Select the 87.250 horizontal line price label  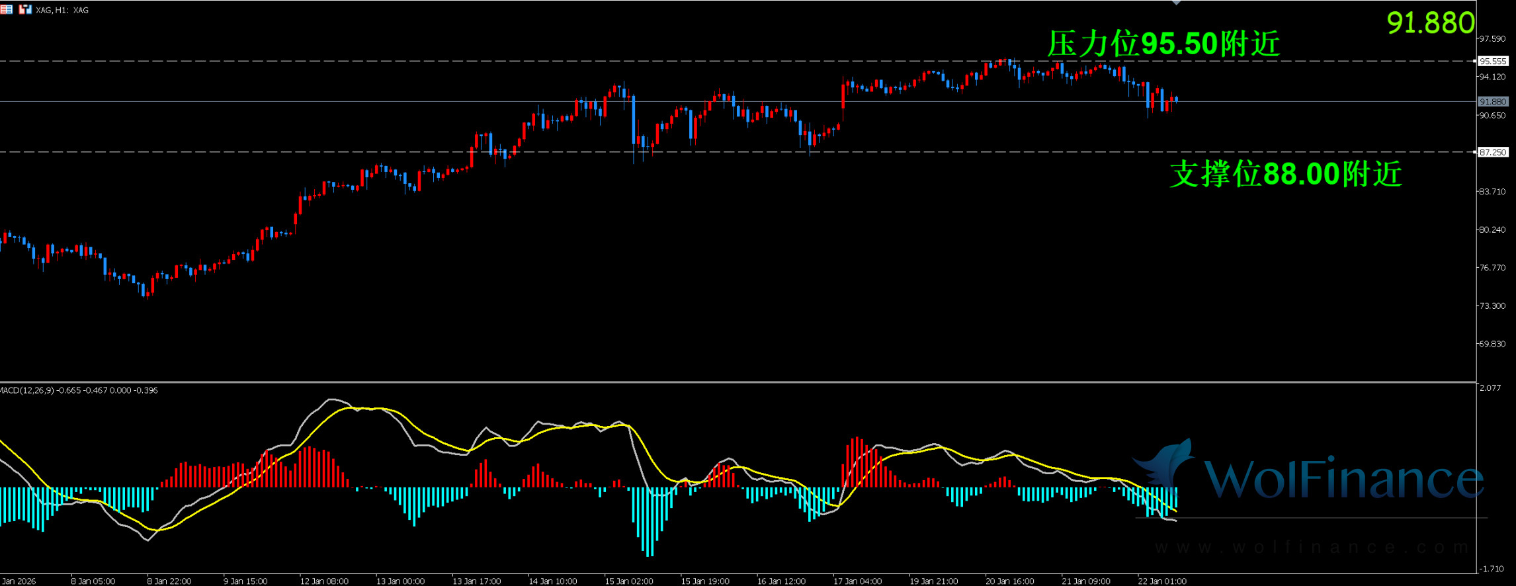click(1493, 152)
